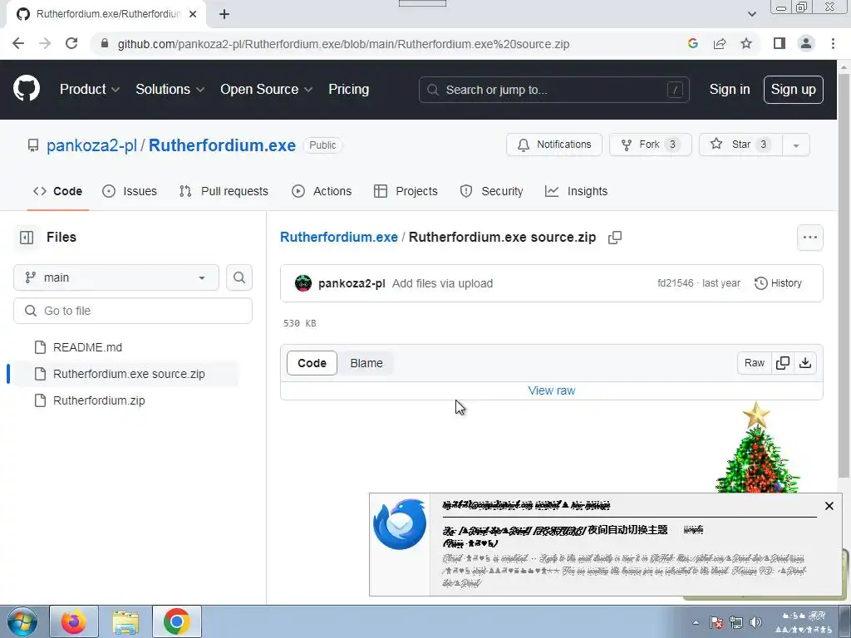The width and height of the screenshot is (851, 638).
Task: Copy raw file contents icon
Action: coord(783,363)
